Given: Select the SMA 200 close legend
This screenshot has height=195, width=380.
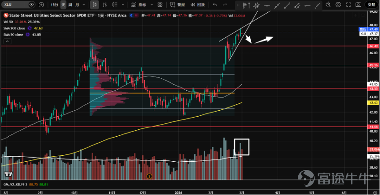Looking at the screenshot, I should click(14, 28).
